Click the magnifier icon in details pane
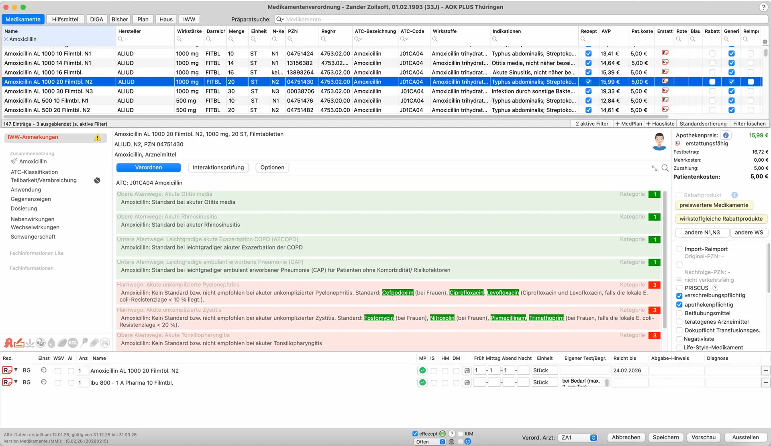 (665, 168)
